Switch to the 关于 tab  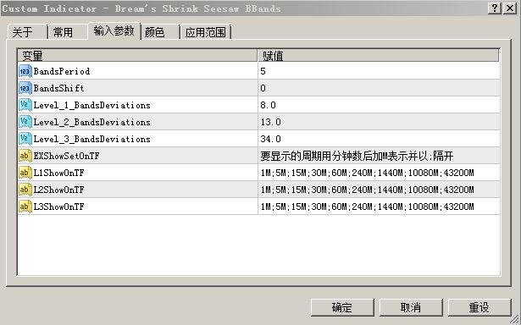26,32
